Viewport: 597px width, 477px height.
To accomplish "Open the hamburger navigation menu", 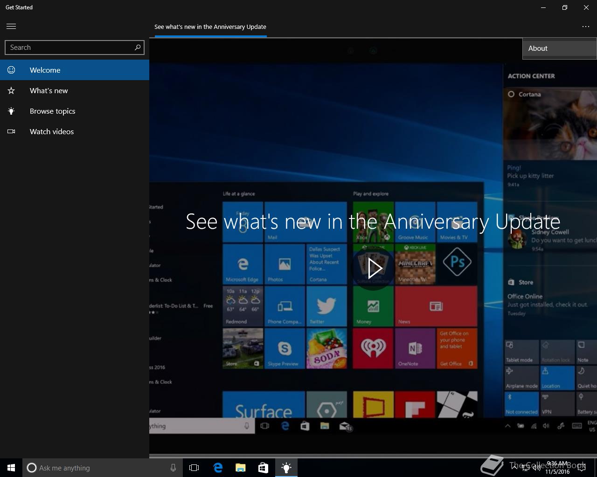I will pos(11,27).
